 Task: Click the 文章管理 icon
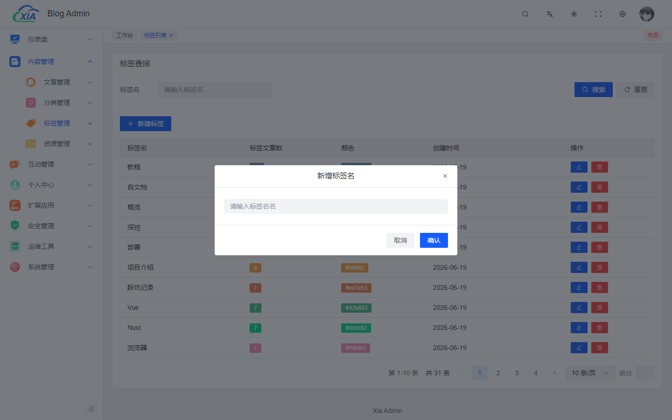[31, 82]
